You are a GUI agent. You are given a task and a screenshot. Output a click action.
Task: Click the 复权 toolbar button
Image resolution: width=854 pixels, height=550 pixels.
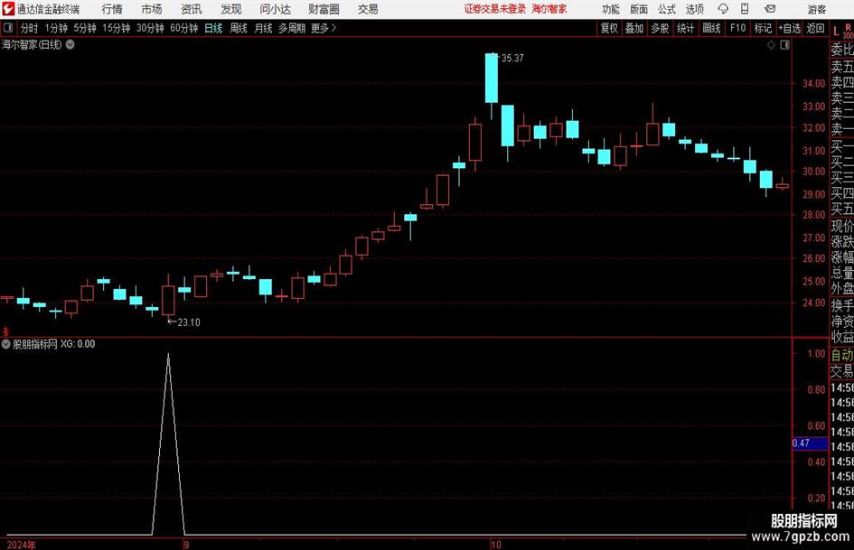pos(609,28)
